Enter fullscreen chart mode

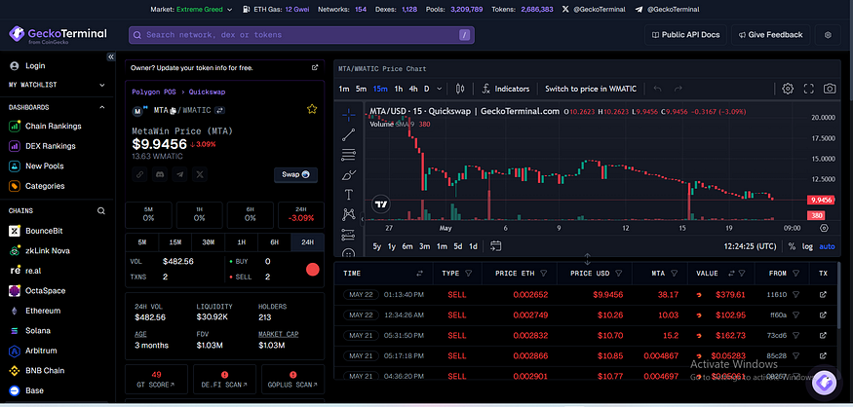click(808, 89)
